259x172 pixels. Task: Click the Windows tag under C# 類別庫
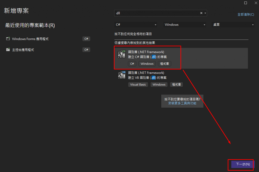coord(147,64)
